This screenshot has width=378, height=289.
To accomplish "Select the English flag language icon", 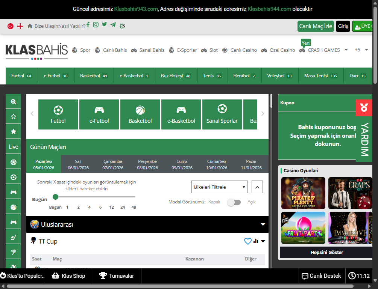I will (x=20, y=26).
